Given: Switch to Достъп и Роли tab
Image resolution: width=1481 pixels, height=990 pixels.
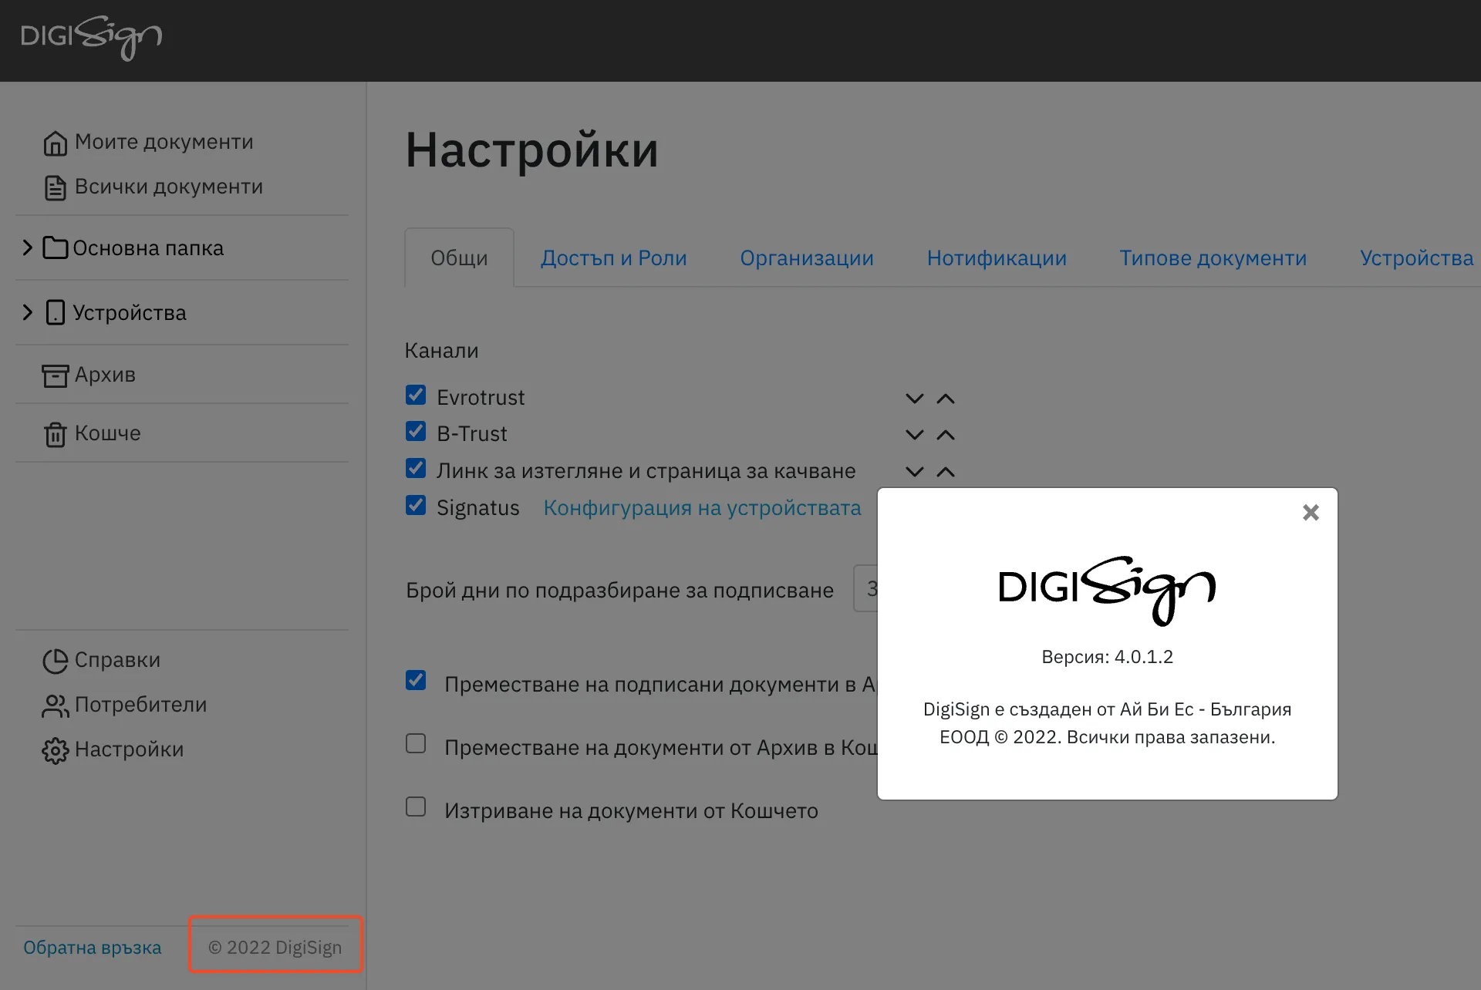Looking at the screenshot, I should click(x=613, y=258).
